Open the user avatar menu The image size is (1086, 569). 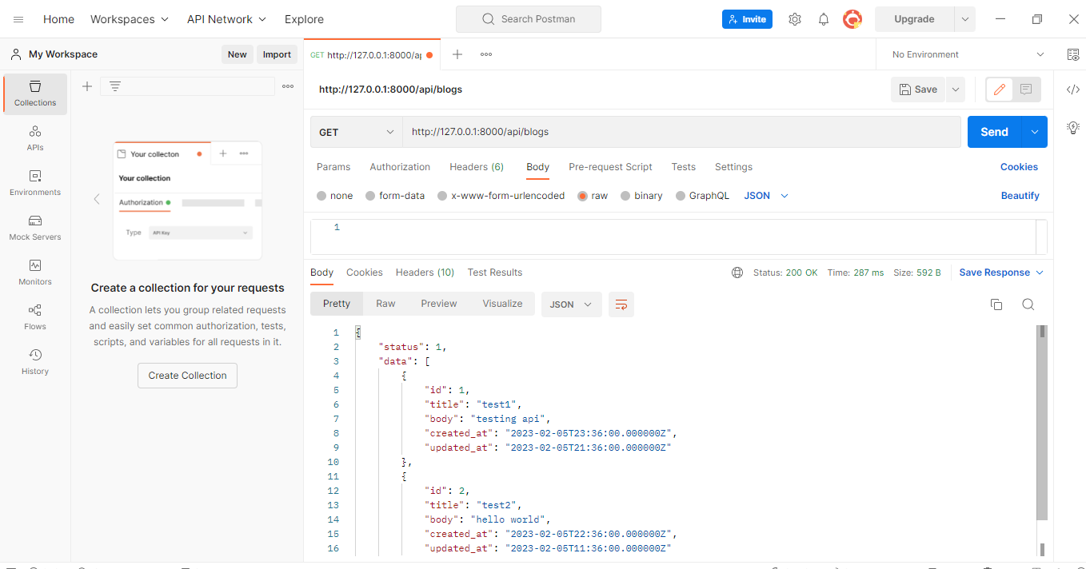pos(852,19)
